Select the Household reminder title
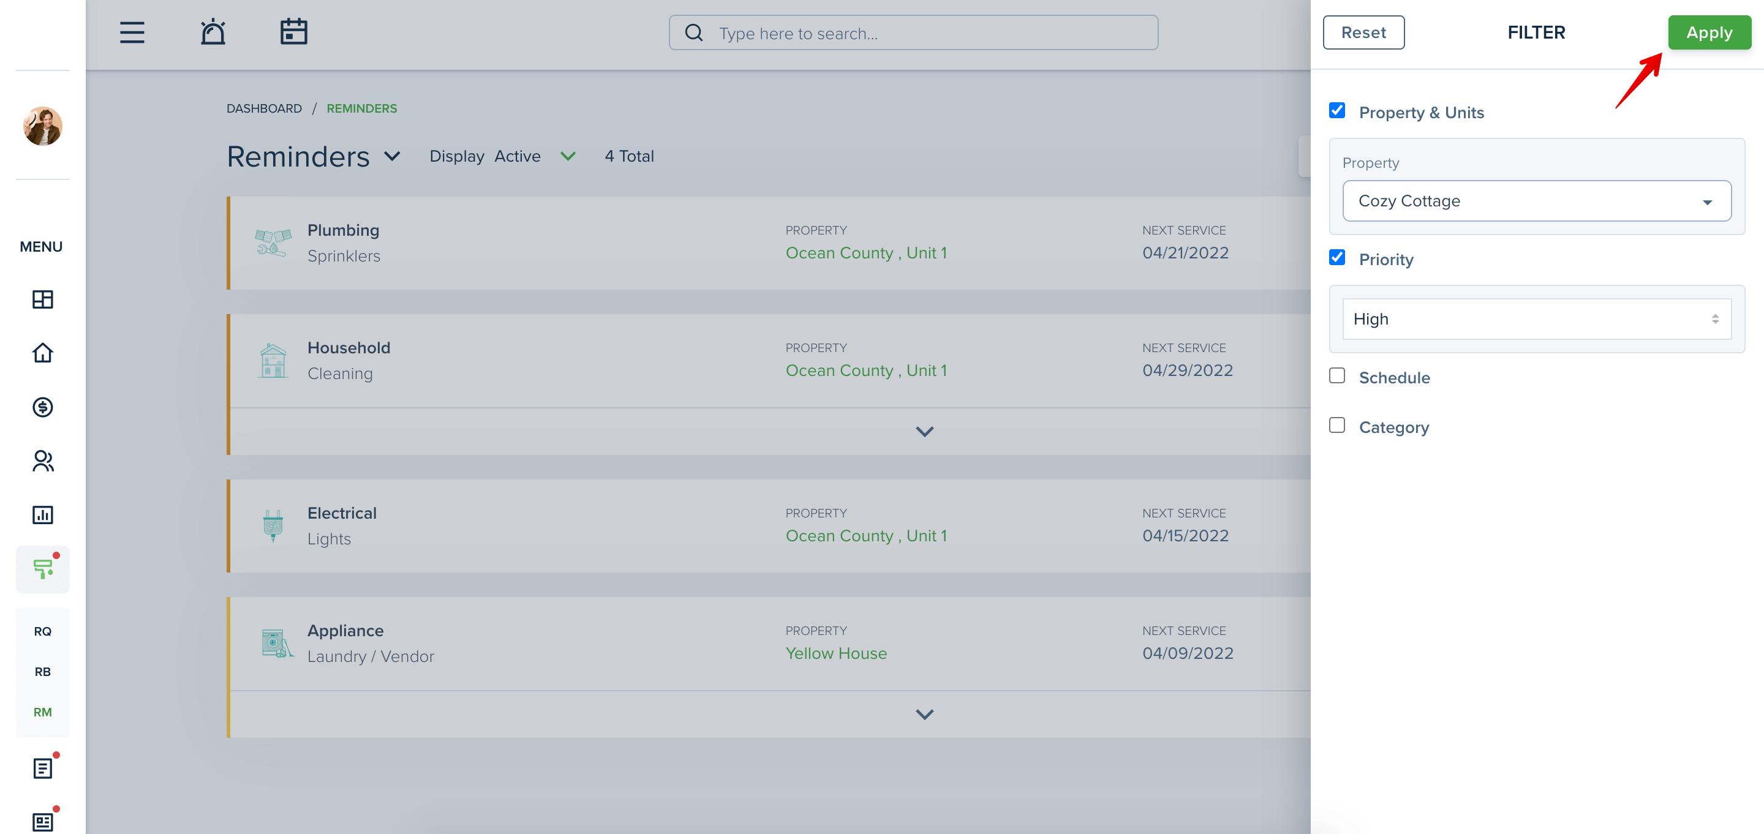The width and height of the screenshot is (1764, 834). 349,348
